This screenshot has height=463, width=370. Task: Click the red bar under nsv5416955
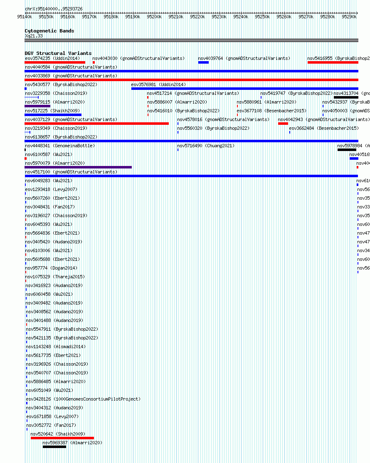click(x=333, y=62)
